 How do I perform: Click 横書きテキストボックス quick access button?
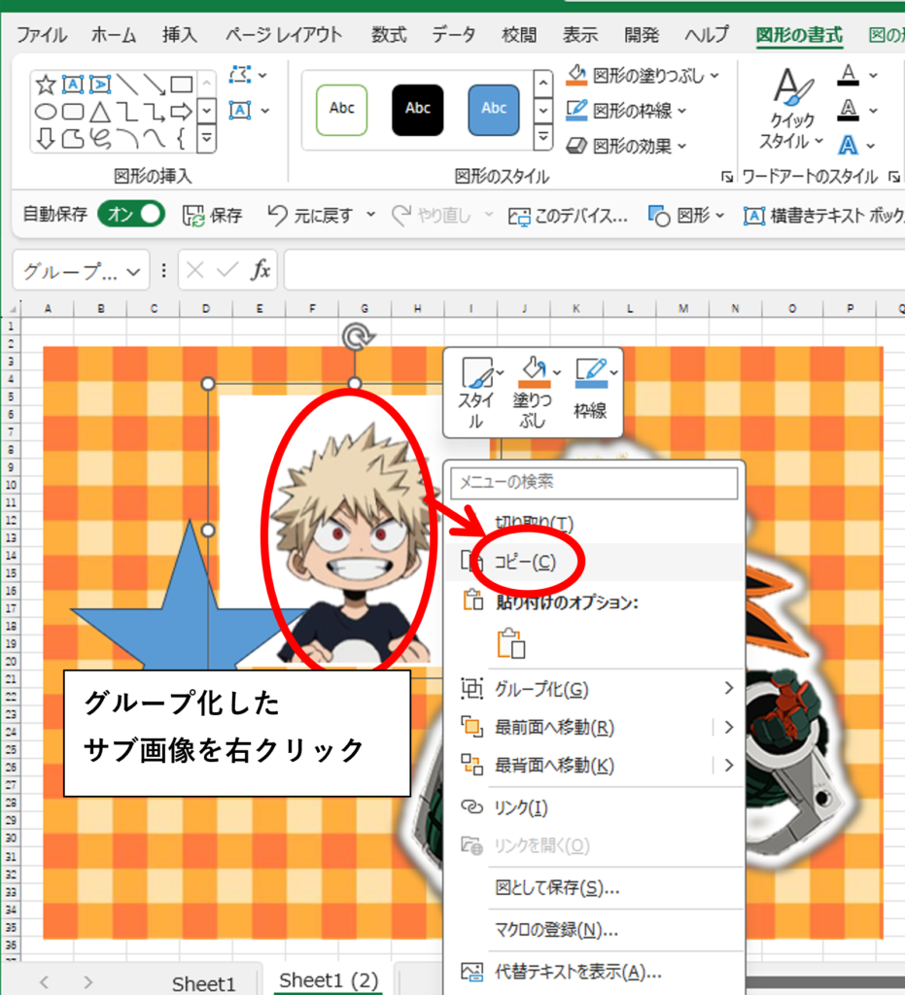pyautogui.click(x=823, y=216)
